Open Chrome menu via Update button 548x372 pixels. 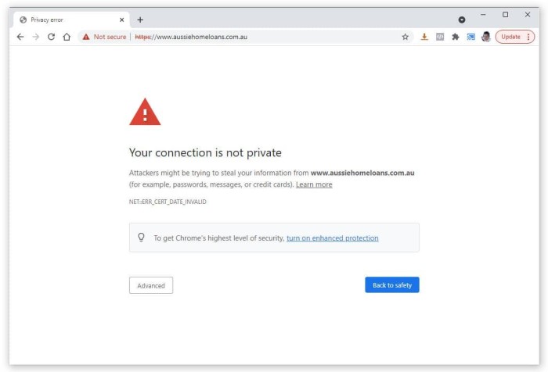515,37
